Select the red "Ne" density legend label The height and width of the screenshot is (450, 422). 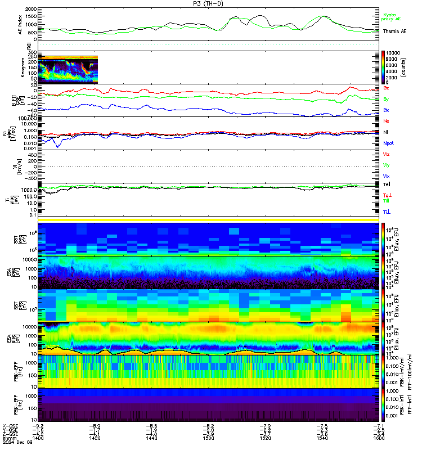pos(386,121)
